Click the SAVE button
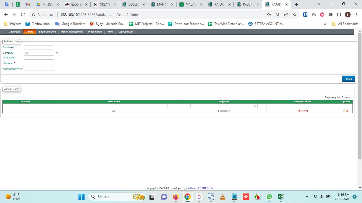Screen dimensions: 362x203 [x=348, y=79]
